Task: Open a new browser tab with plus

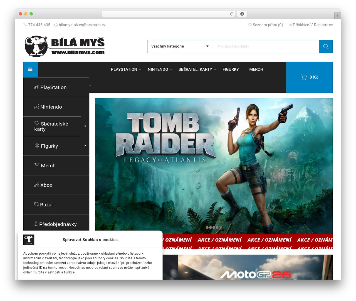Action: tap(337, 16)
